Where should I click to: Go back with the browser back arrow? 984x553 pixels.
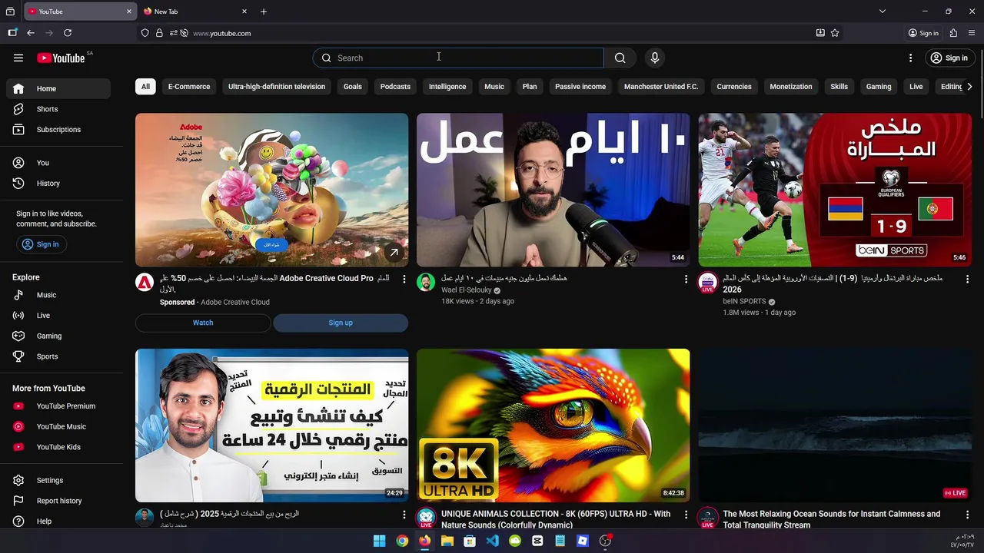tap(31, 33)
